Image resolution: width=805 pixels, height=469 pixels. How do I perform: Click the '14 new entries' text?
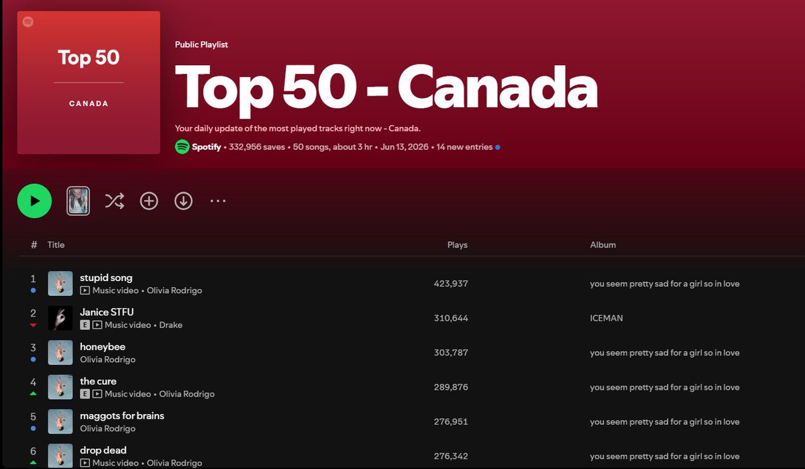(464, 147)
